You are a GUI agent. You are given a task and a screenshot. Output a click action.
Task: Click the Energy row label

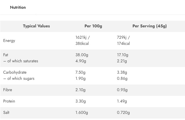9,40
